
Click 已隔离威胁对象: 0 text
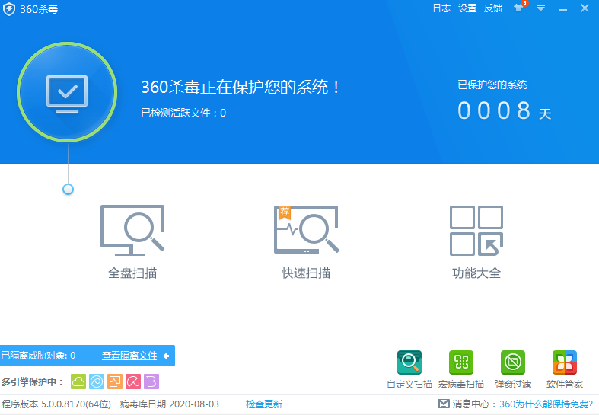[38, 356]
